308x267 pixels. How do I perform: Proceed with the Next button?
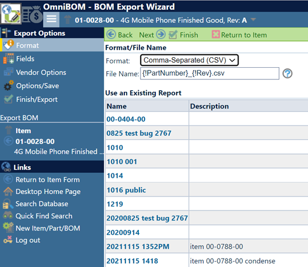click(x=147, y=35)
